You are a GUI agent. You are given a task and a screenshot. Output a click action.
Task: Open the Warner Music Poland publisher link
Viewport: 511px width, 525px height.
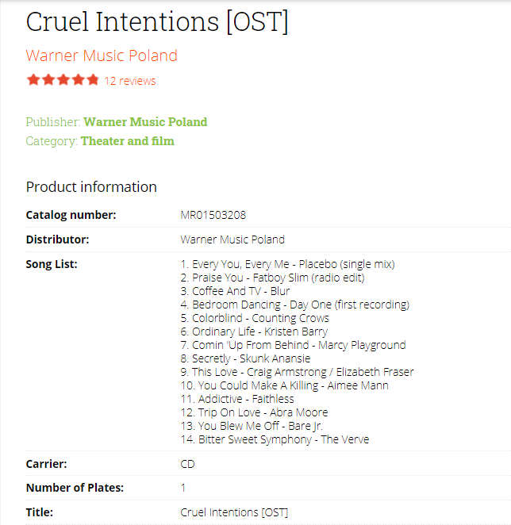tap(145, 122)
